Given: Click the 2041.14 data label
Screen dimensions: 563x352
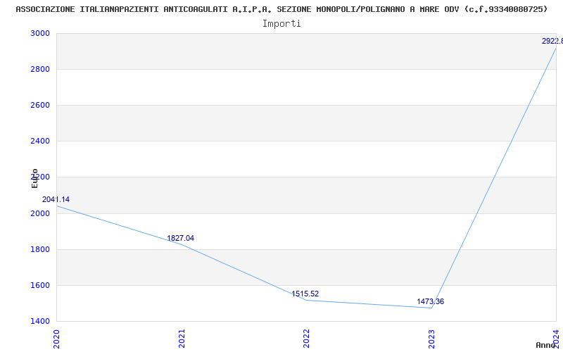Looking at the screenshot, I should 56,199.
